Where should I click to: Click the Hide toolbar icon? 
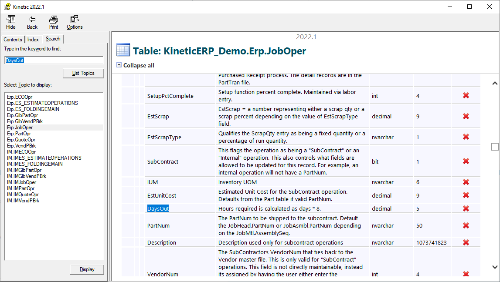tap(11, 22)
